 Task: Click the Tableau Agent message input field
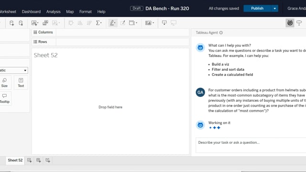pos(251,145)
